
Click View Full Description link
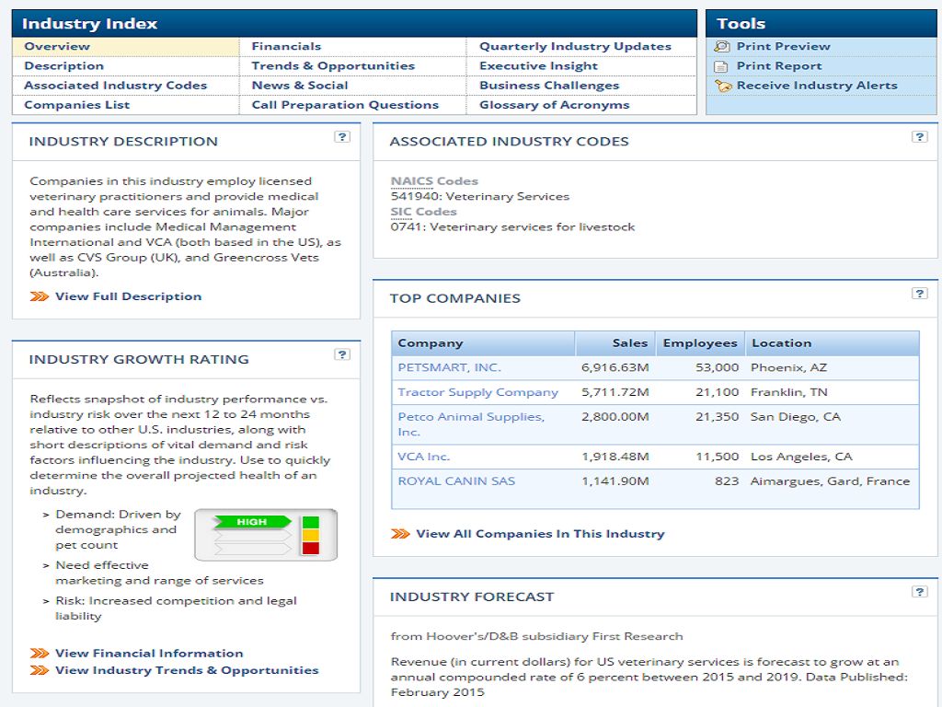(128, 296)
